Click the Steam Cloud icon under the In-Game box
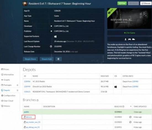Viewport: 152px width, 130px height. [x=133, y=39]
